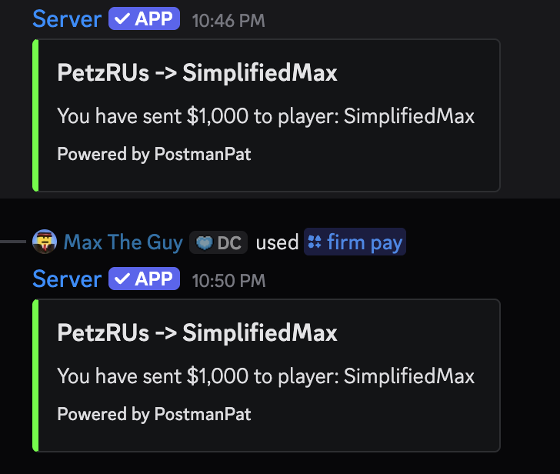Click the green accent bar of first embed
The height and width of the screenshot is (474, 560).
35,115
